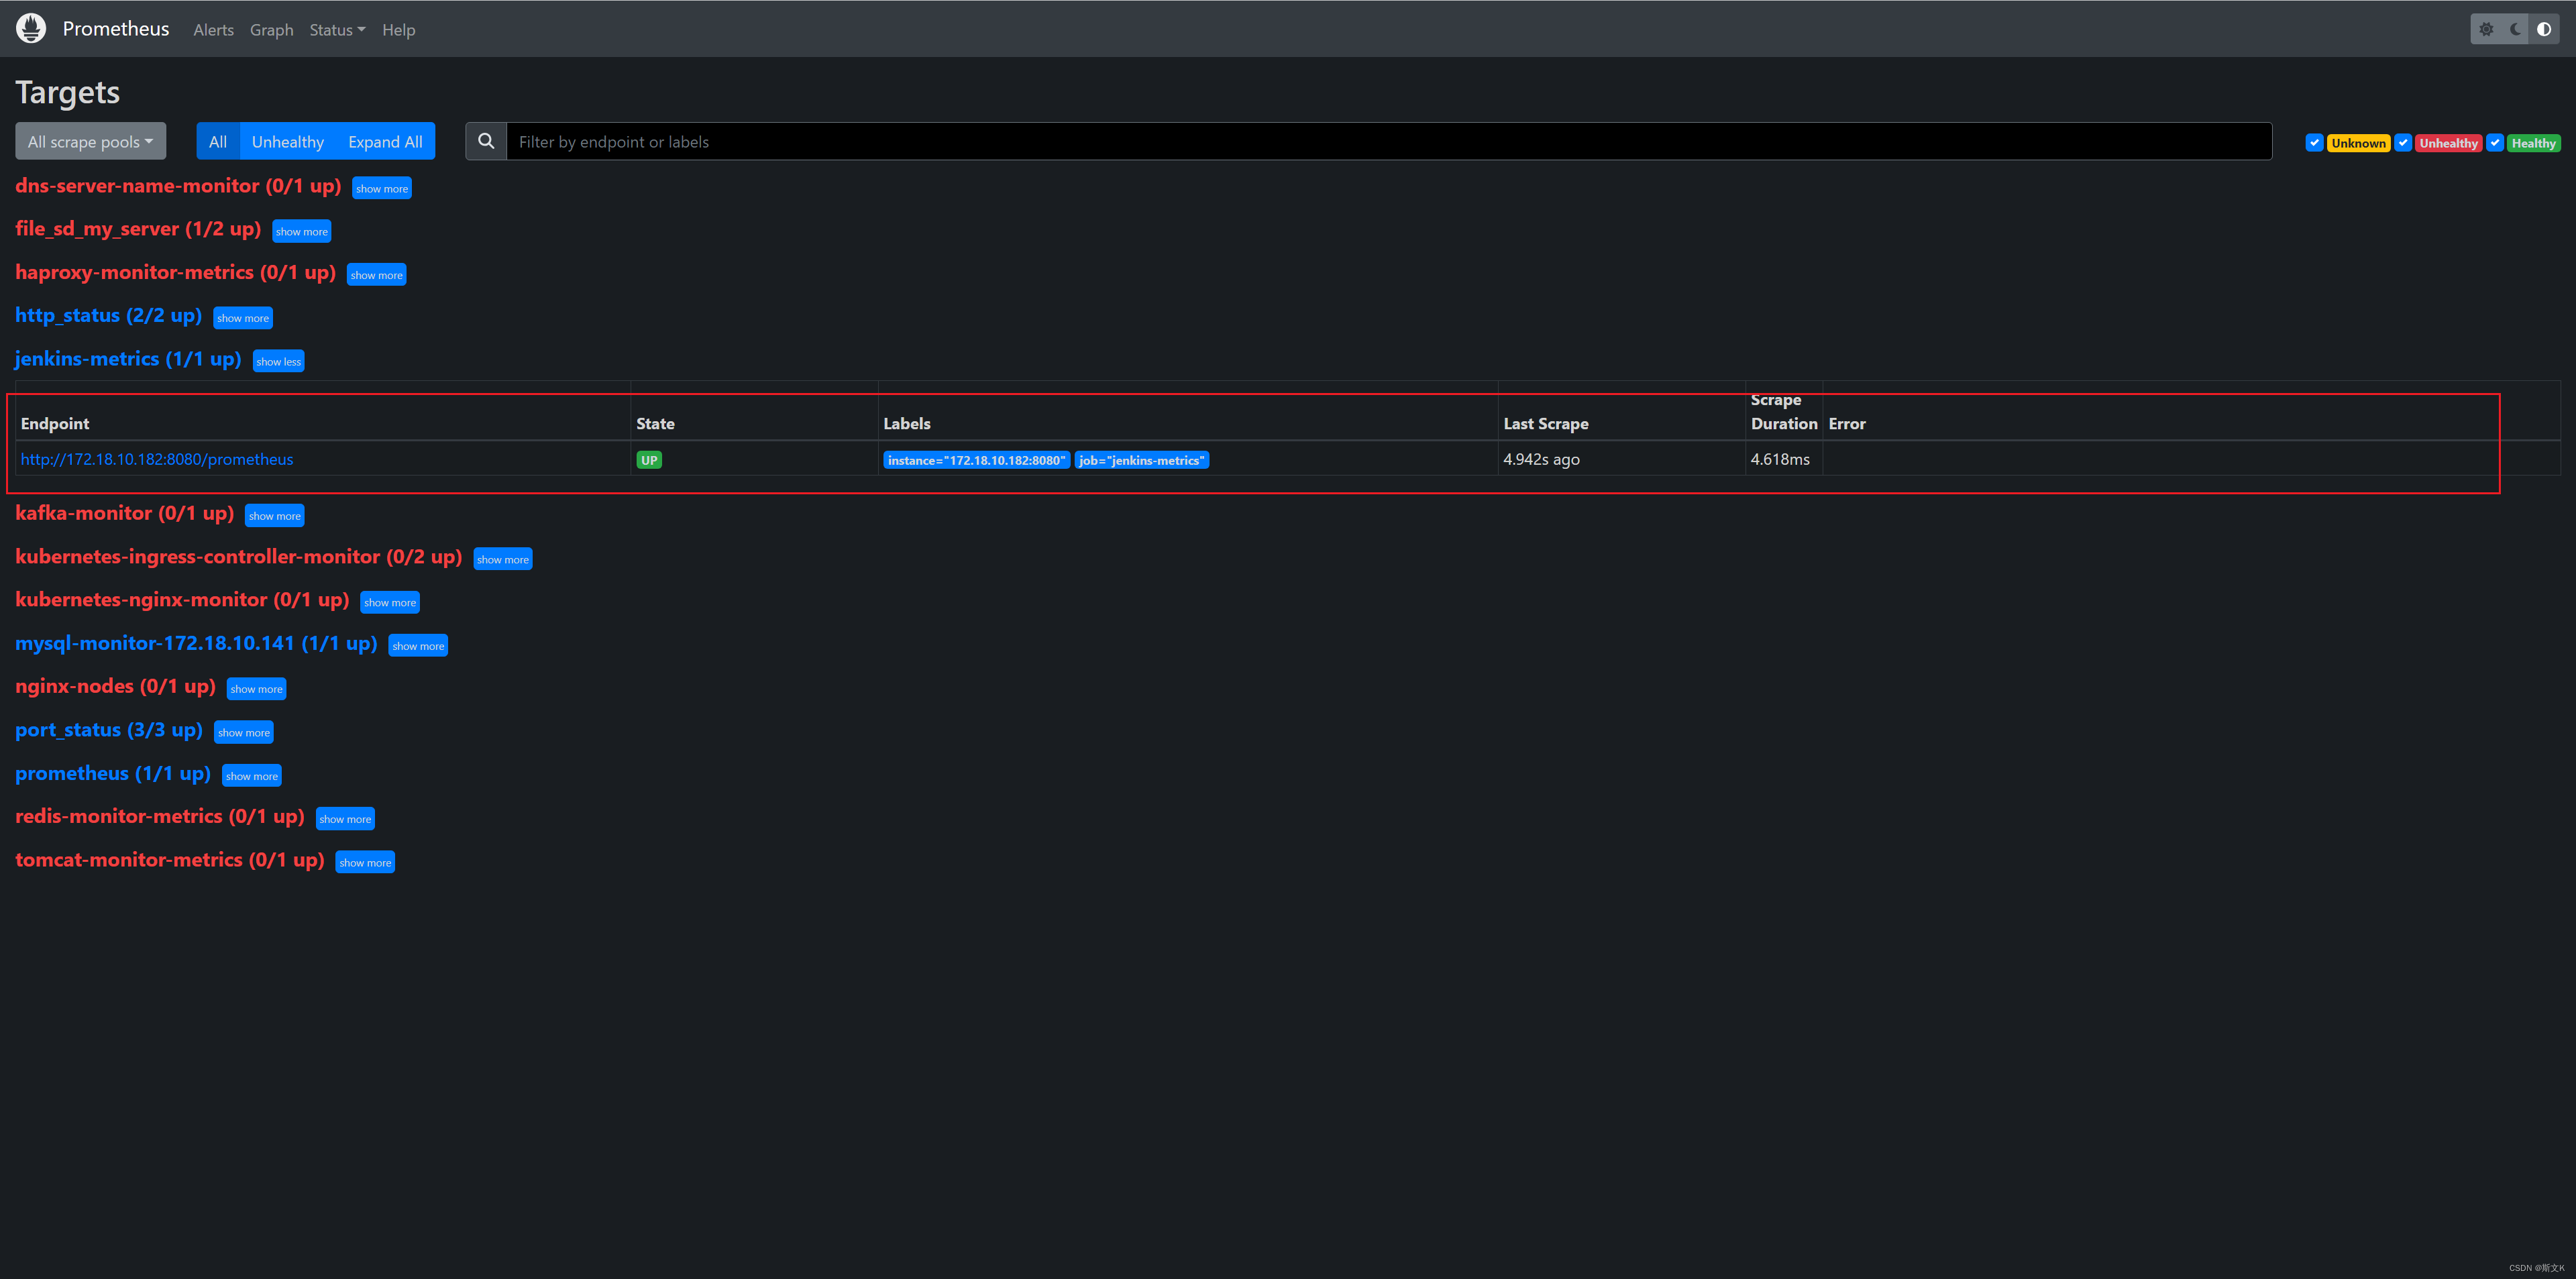2576x1279 pixels.
Task: Select the Unhealthy filter button
Action: tap(288, 141)
